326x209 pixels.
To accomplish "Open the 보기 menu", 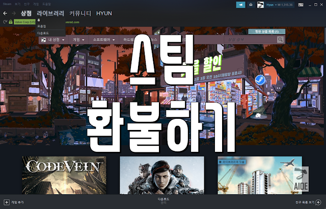I will pos(17,4).
